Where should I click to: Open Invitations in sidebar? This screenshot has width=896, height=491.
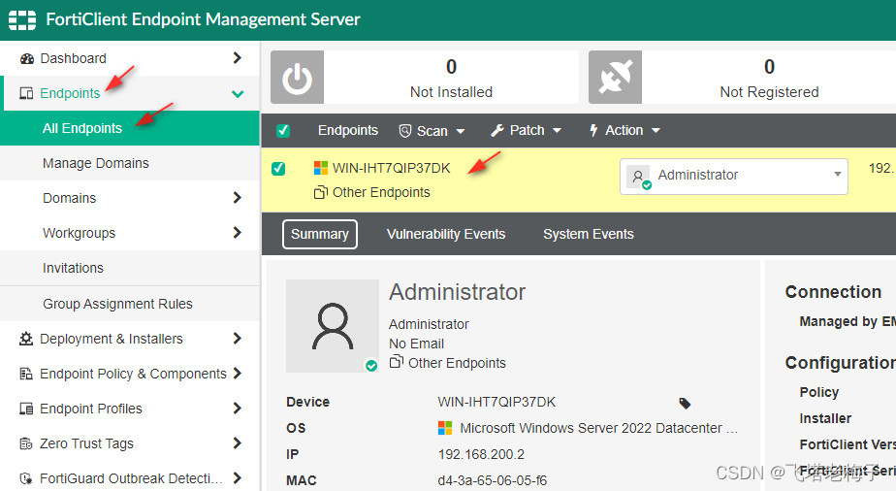130,268
